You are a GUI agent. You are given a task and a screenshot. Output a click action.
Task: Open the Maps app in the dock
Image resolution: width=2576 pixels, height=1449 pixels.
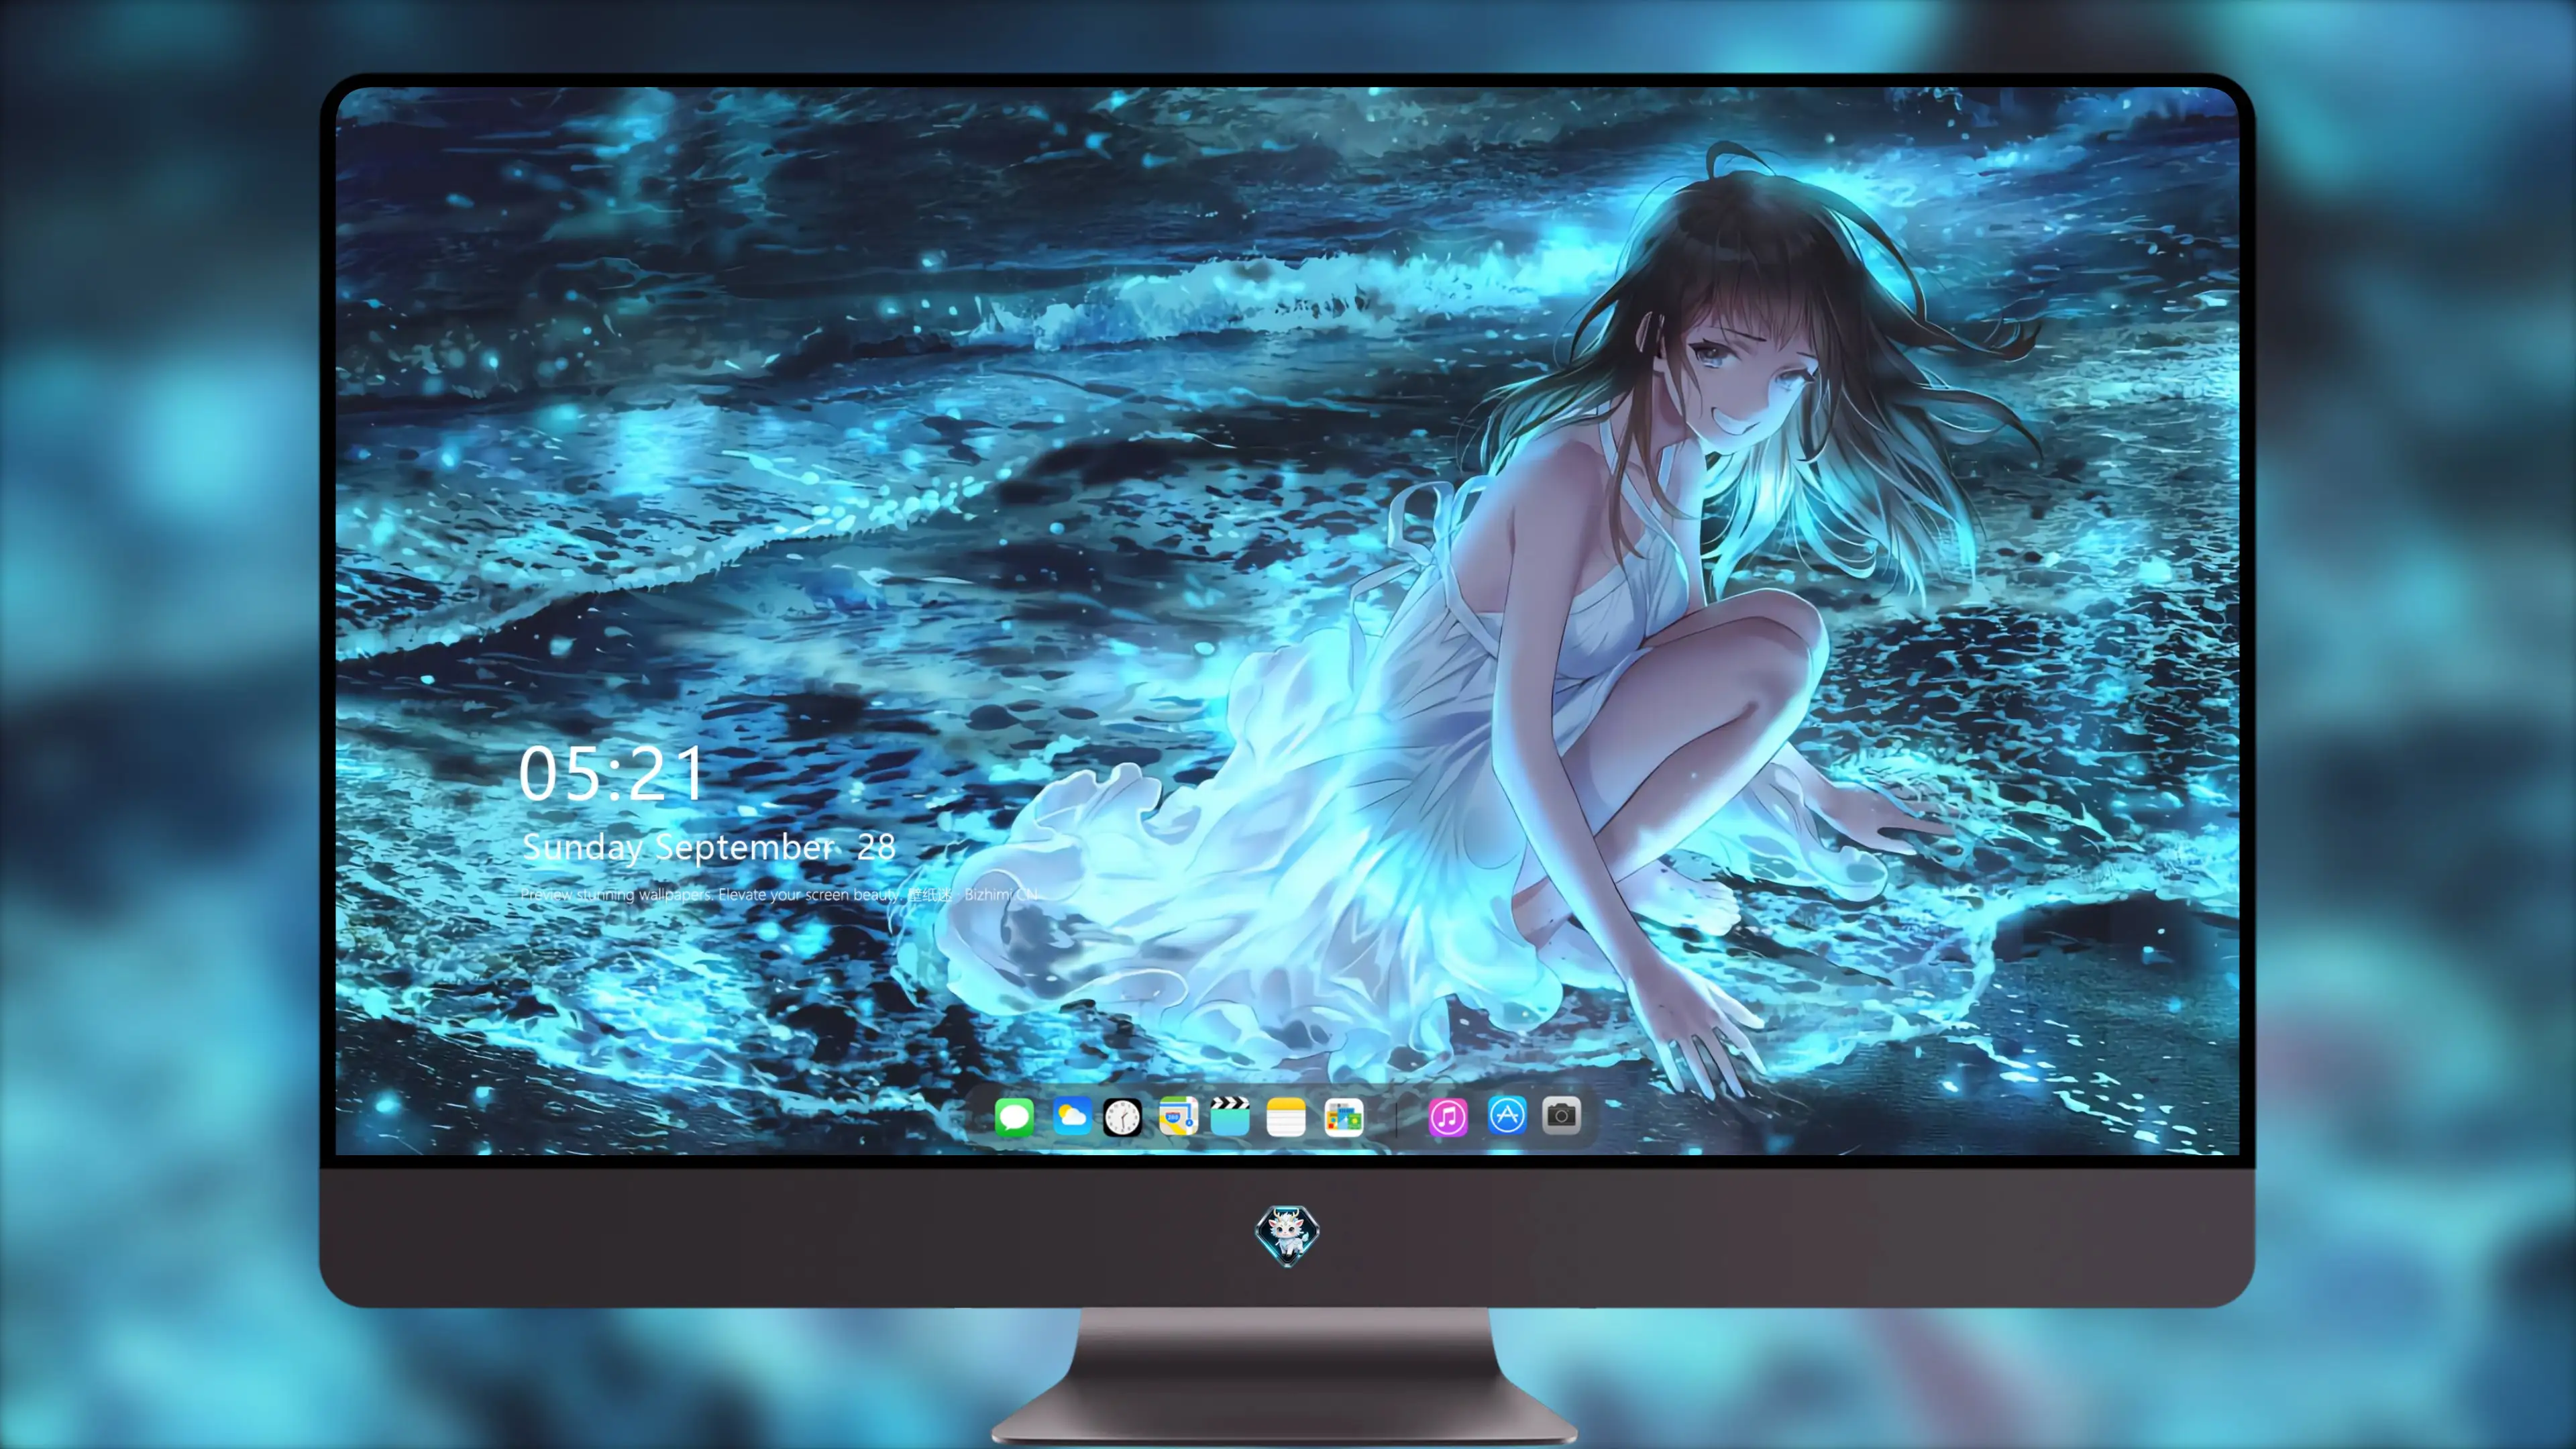coord(1178,1116)
